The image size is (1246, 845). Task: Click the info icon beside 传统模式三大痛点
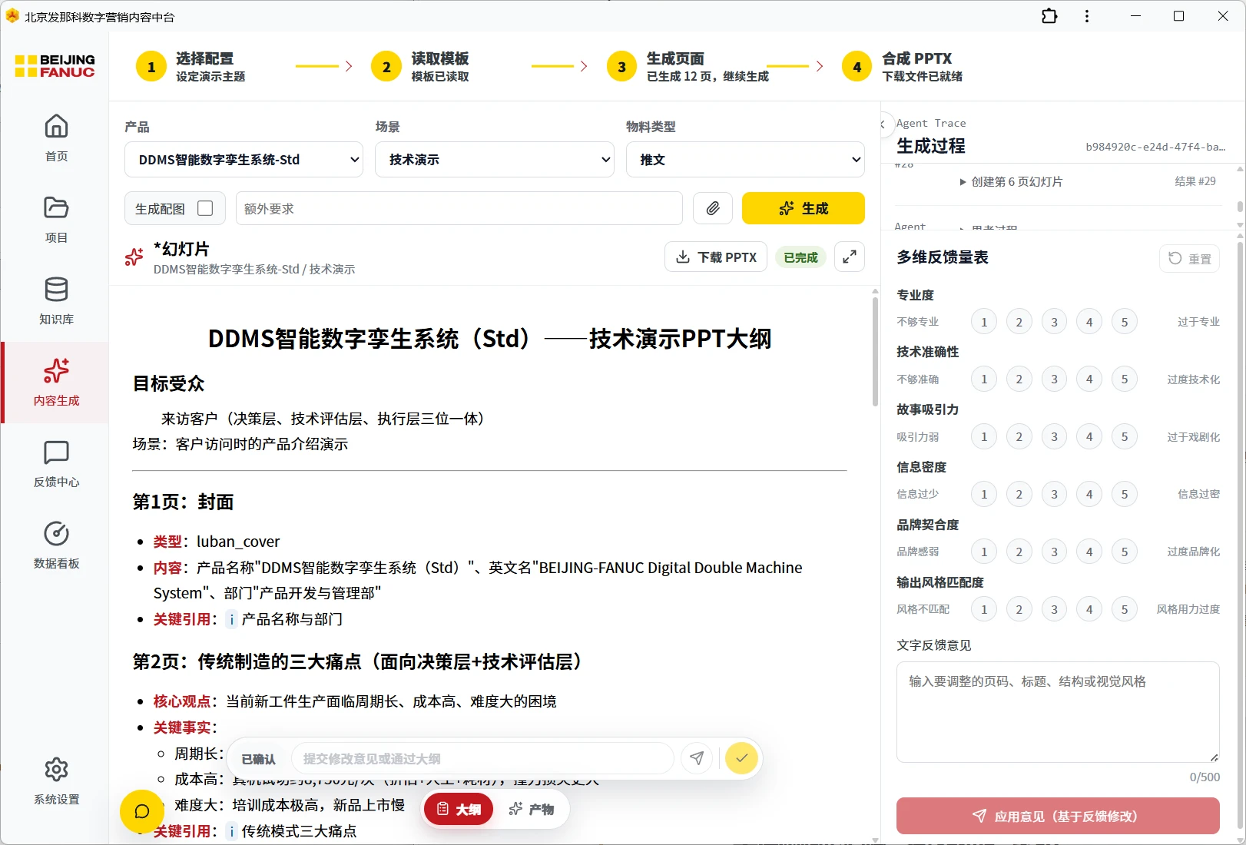click(232, 831)
